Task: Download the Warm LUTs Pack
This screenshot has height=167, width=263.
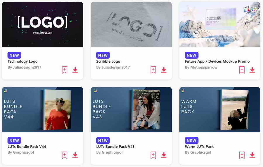Action: tap(252, 155)
